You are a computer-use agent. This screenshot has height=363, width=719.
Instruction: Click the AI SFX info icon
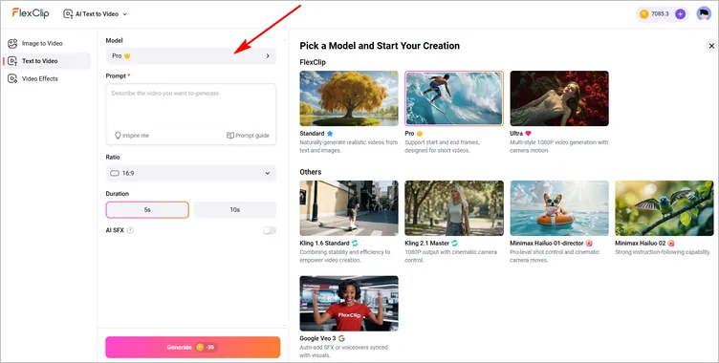(x=130, y=230)
